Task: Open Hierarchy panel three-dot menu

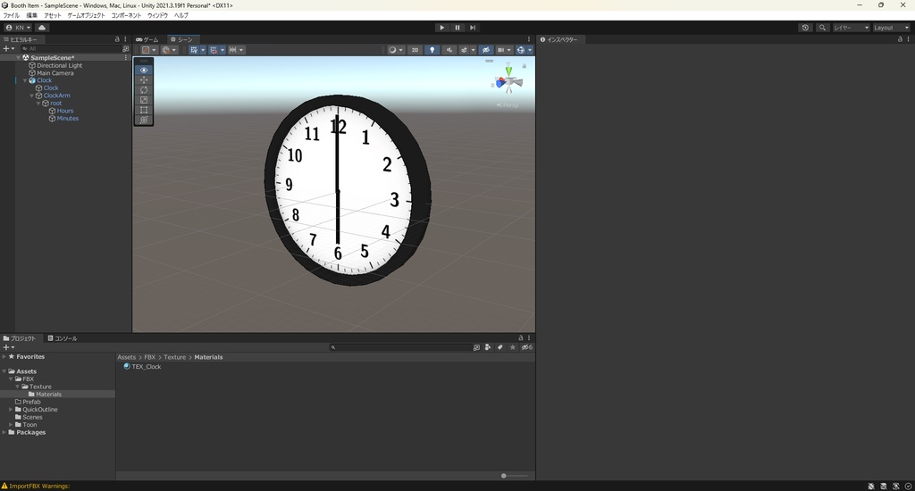Action: tap(125, 39)
